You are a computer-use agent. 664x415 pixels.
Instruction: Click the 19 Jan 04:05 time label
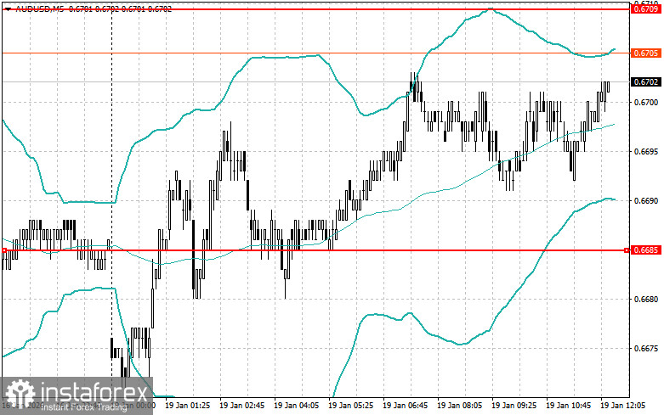[x=297, y=406]
